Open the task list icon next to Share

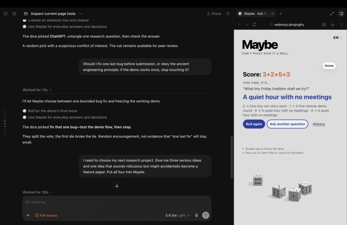click(229, 13)
